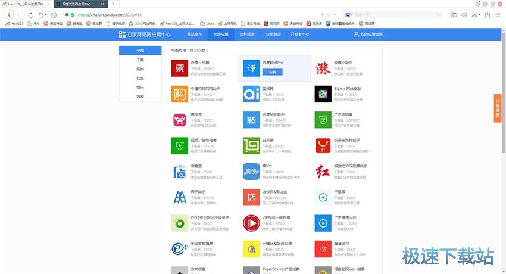Screen dimensions: 506x274
Task: Open 精品推荐 in the blue navigation bar
Action: (x=194, y=34)
